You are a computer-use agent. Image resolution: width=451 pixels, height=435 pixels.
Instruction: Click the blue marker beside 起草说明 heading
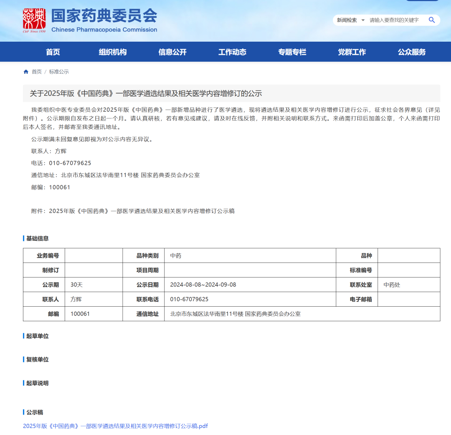click(23, 383)
